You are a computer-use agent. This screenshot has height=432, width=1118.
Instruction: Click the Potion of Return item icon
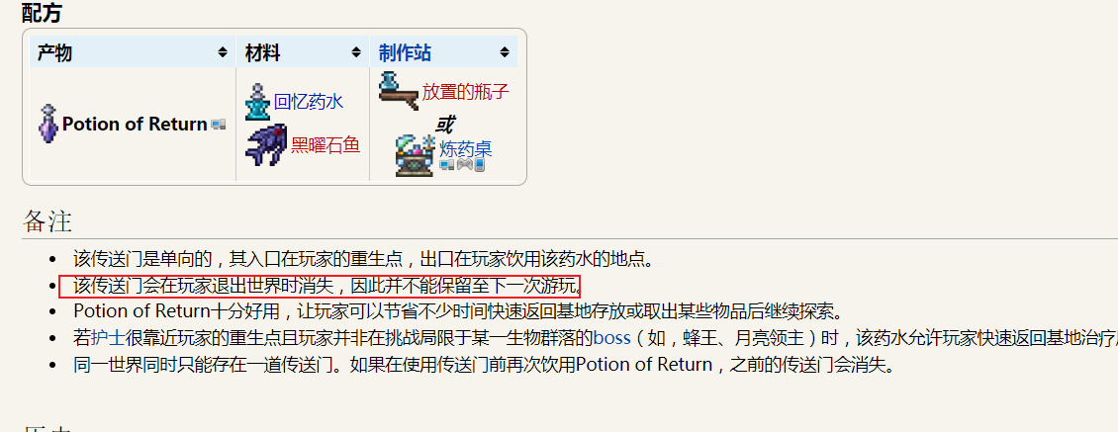(x=48, y=124)
